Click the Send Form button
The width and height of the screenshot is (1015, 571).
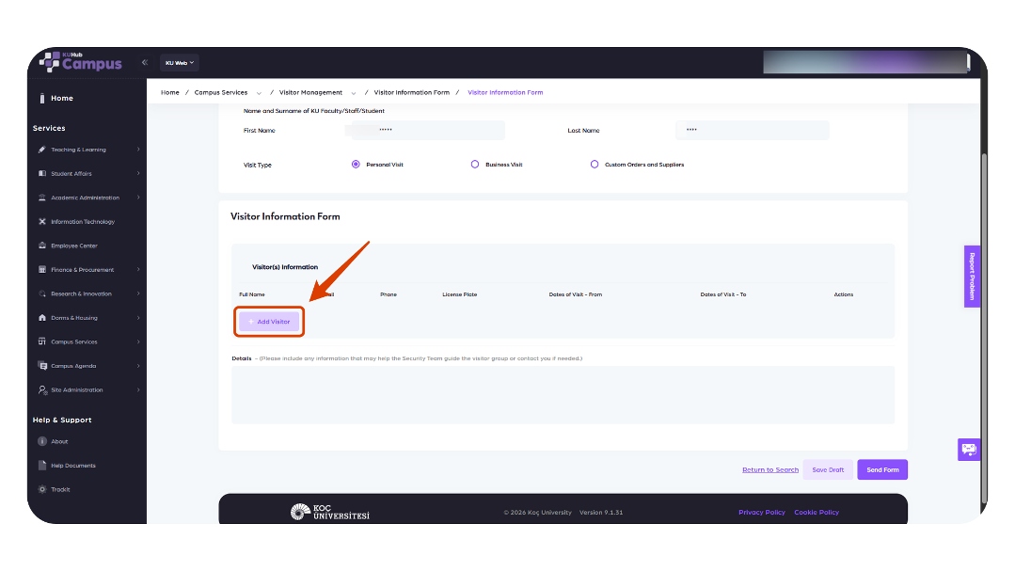coord(882,470)
